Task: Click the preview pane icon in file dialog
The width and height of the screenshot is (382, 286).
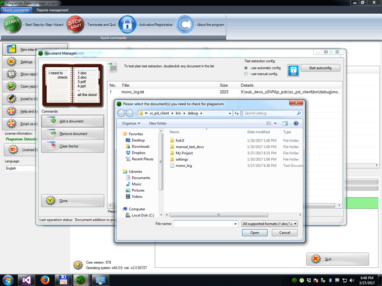Action: [x=285, y=123]
